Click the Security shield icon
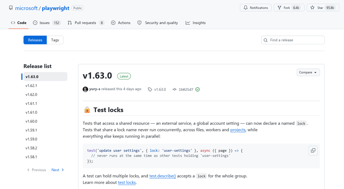Viewport: 344px width, 189px height. 139,23
